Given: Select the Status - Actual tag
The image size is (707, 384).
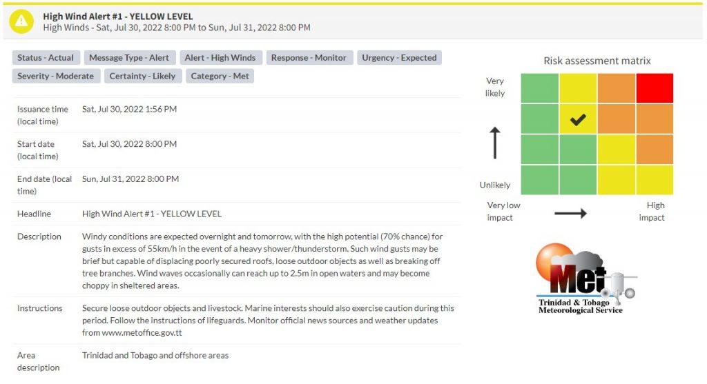Looking at the screenshot, I should (46, 58).
